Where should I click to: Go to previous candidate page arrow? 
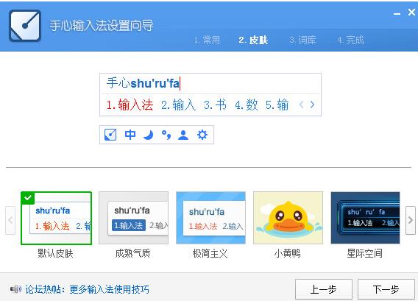coord(302,105)
